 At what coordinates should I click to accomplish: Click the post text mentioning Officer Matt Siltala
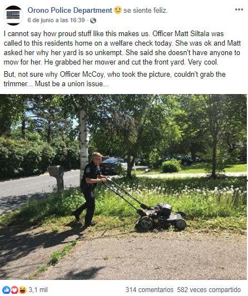[122, 48]
